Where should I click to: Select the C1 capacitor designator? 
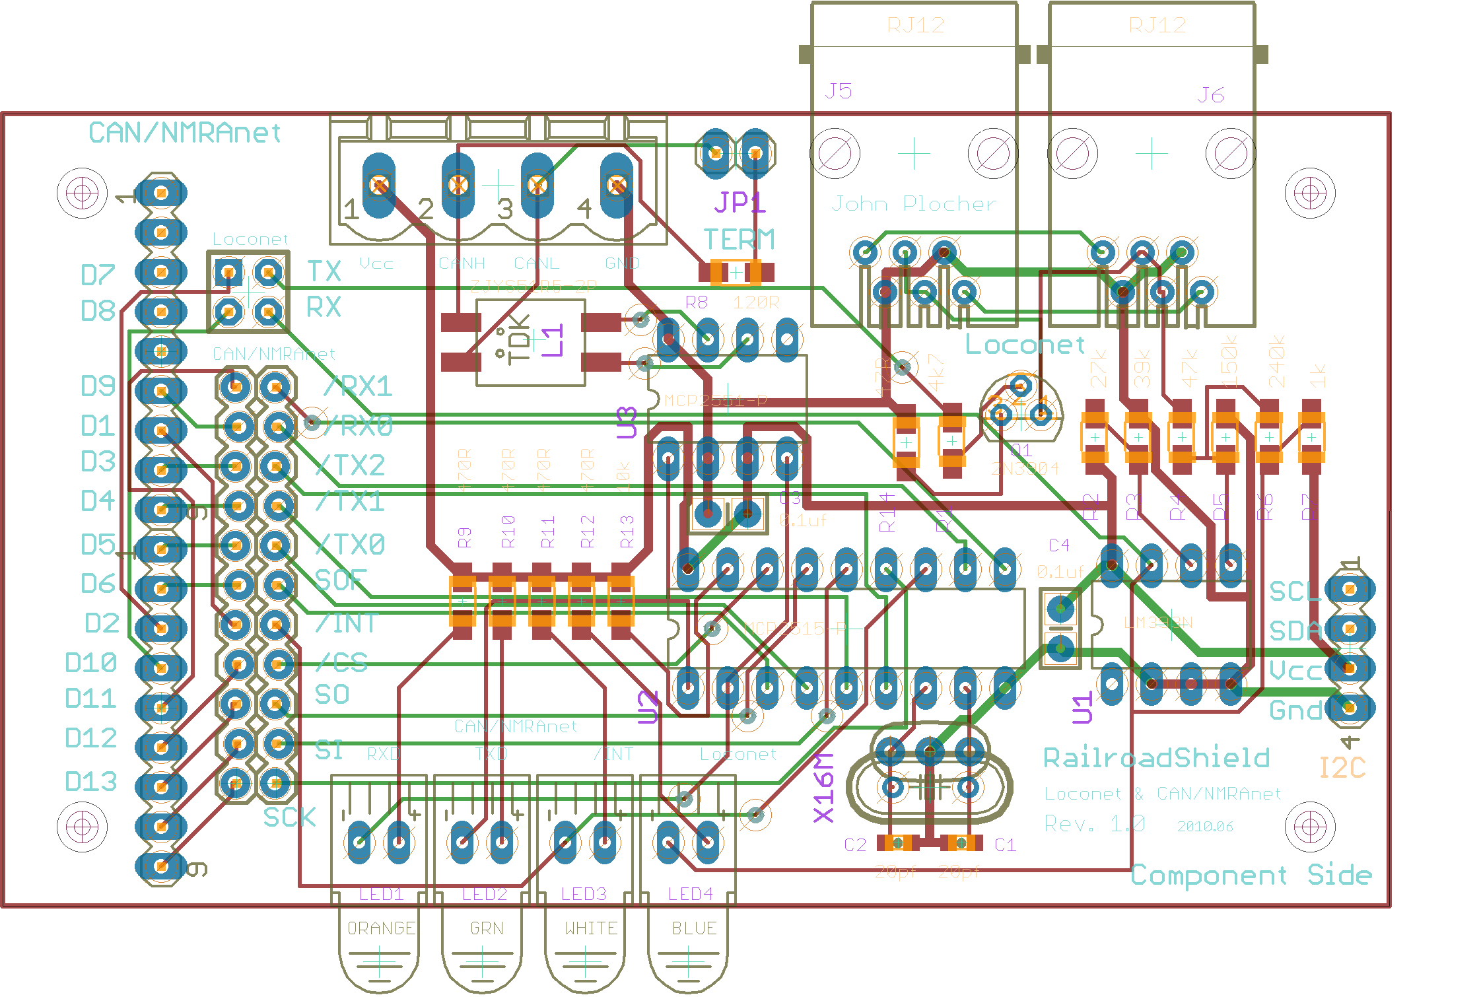(x=1005, y=845)
